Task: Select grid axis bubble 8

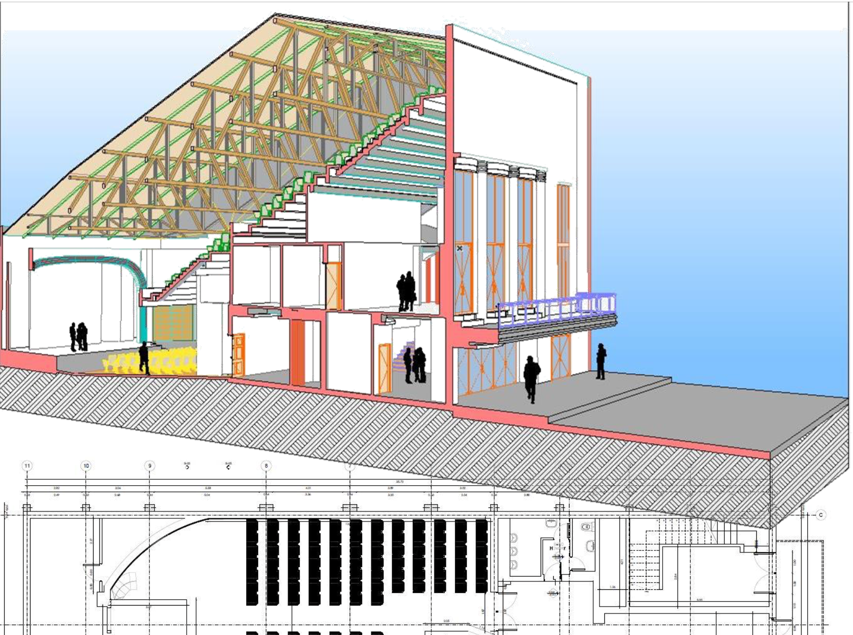Action: 266,466
